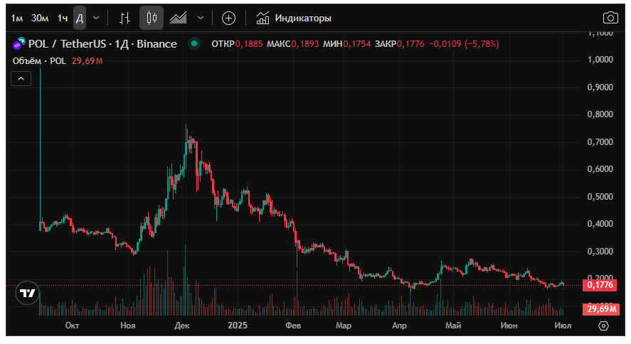Click the Мар label on time axis
The image size is (631, 344).
(344, 326)
